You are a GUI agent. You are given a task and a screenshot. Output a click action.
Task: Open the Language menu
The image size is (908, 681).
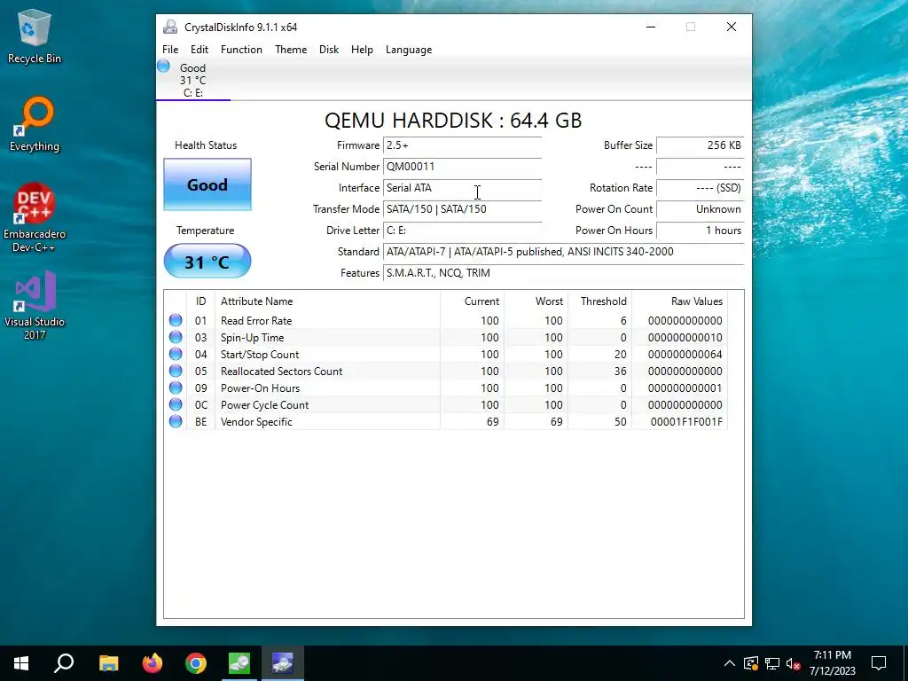[409, 50]
